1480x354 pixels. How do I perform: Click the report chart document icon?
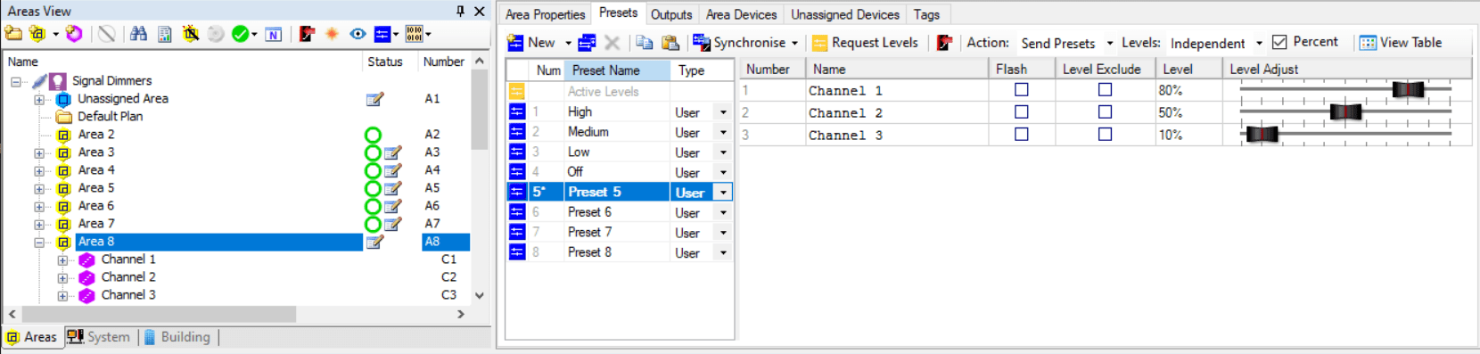click(x=164, y=34)
